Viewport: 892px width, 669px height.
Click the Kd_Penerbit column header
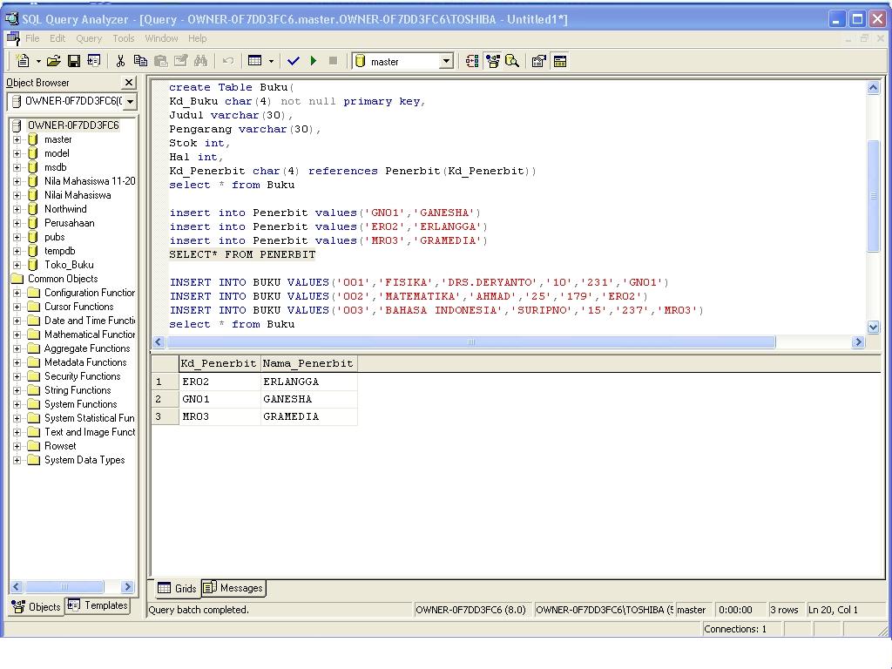tap(219, 363)
